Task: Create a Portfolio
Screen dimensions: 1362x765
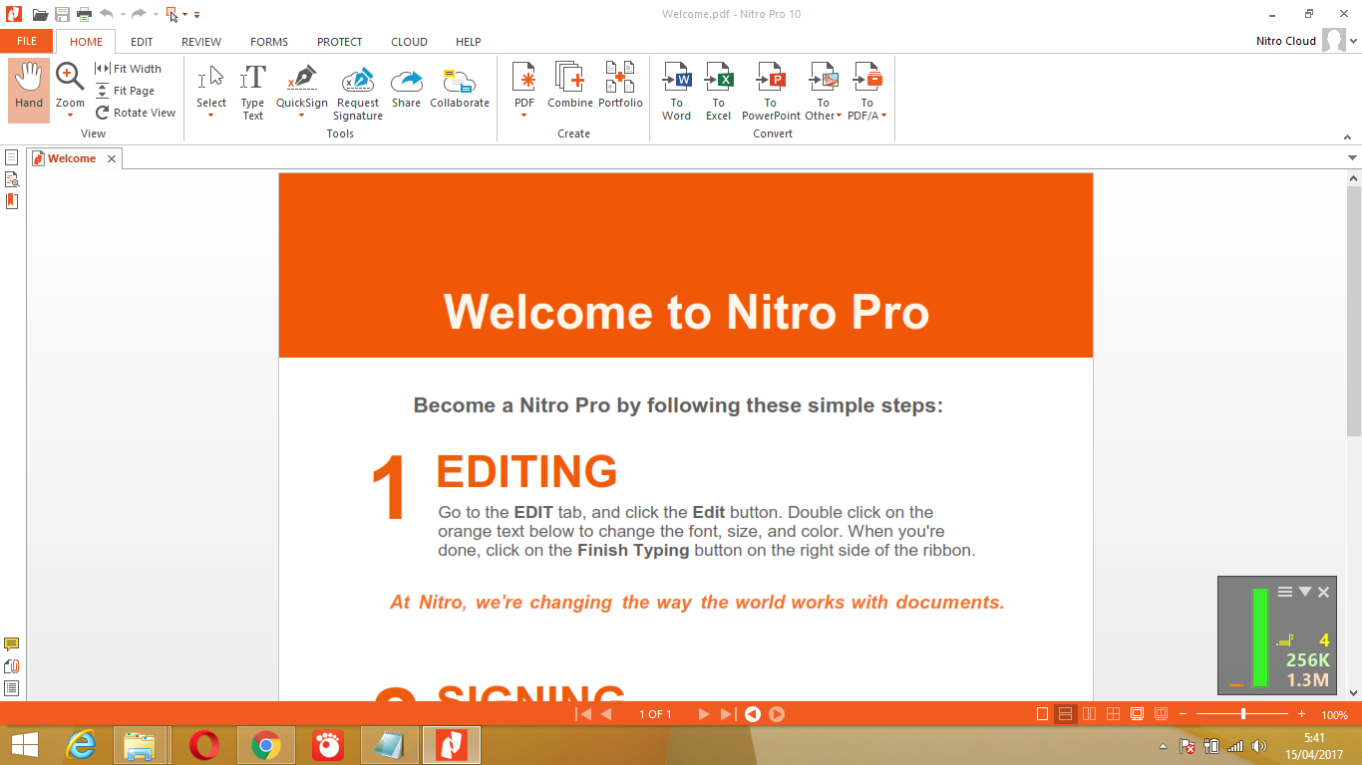Action: tap(620, 86)
